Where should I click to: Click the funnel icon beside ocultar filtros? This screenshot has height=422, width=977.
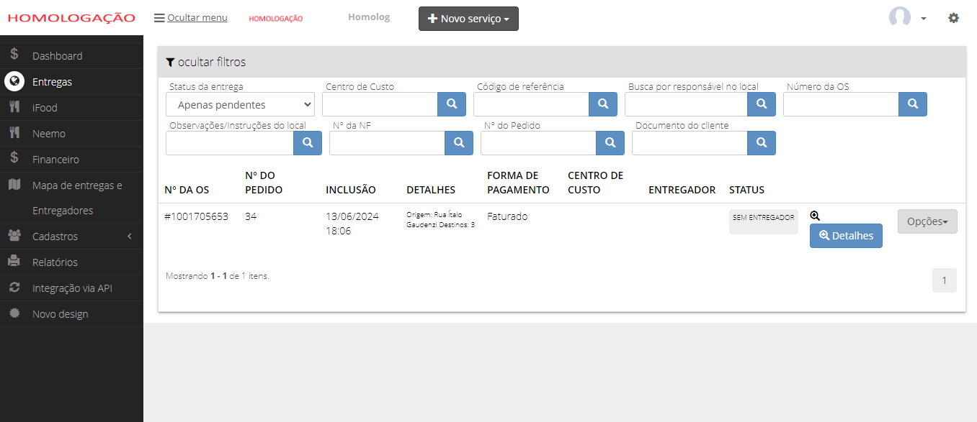[x=170, y=63]
